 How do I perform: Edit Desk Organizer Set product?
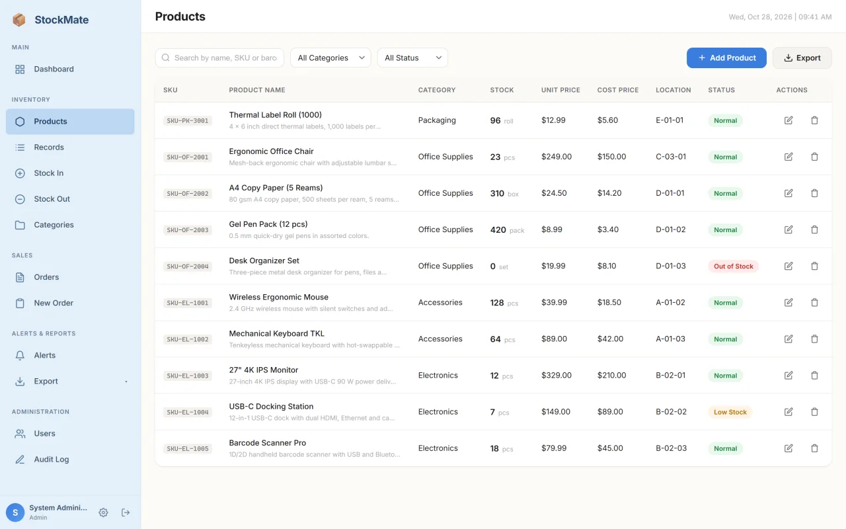pos(788,266)
